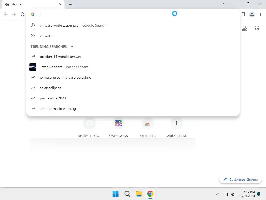266x200 pixels.
Task: Select pnc layoffs 2023 trending search
Action: [133, 98]
